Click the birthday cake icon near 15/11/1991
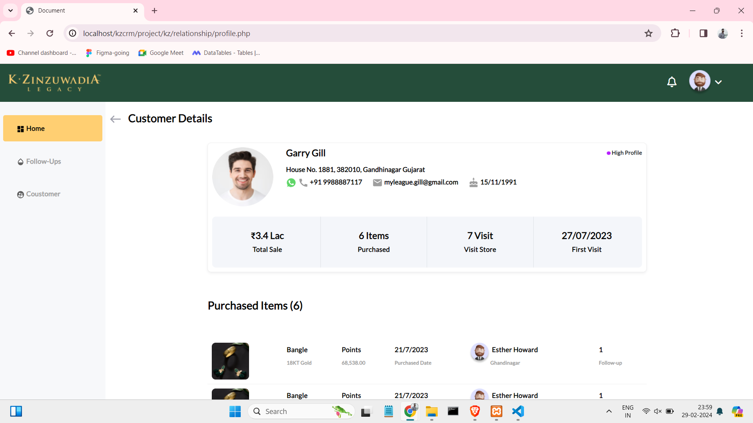 click(473, 183)
